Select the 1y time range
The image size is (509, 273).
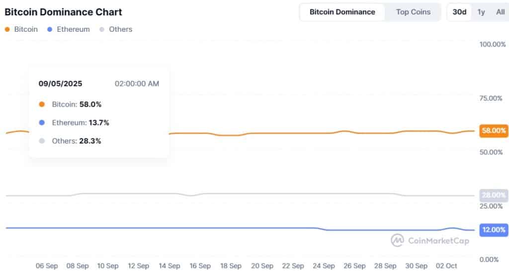pyautogui.click(x=481, y=12)
